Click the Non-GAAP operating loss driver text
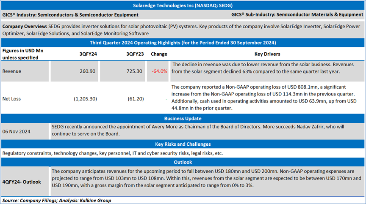Image resolution: width=366 pixels, height=204 pixels. [264, 98]
